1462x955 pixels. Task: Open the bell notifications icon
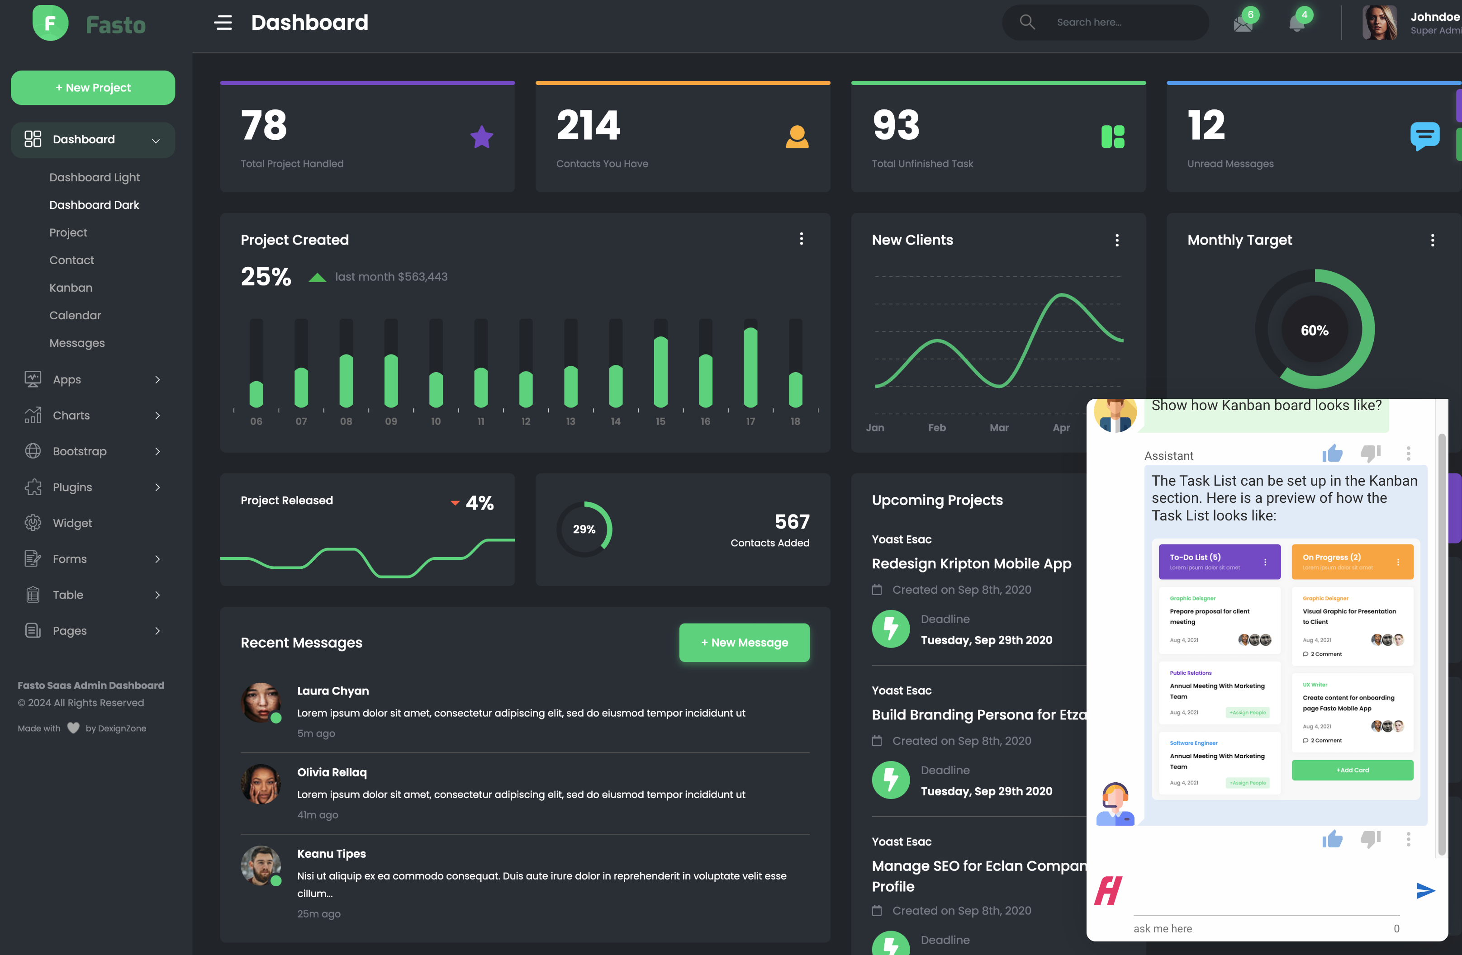[x=1297, y=24]
